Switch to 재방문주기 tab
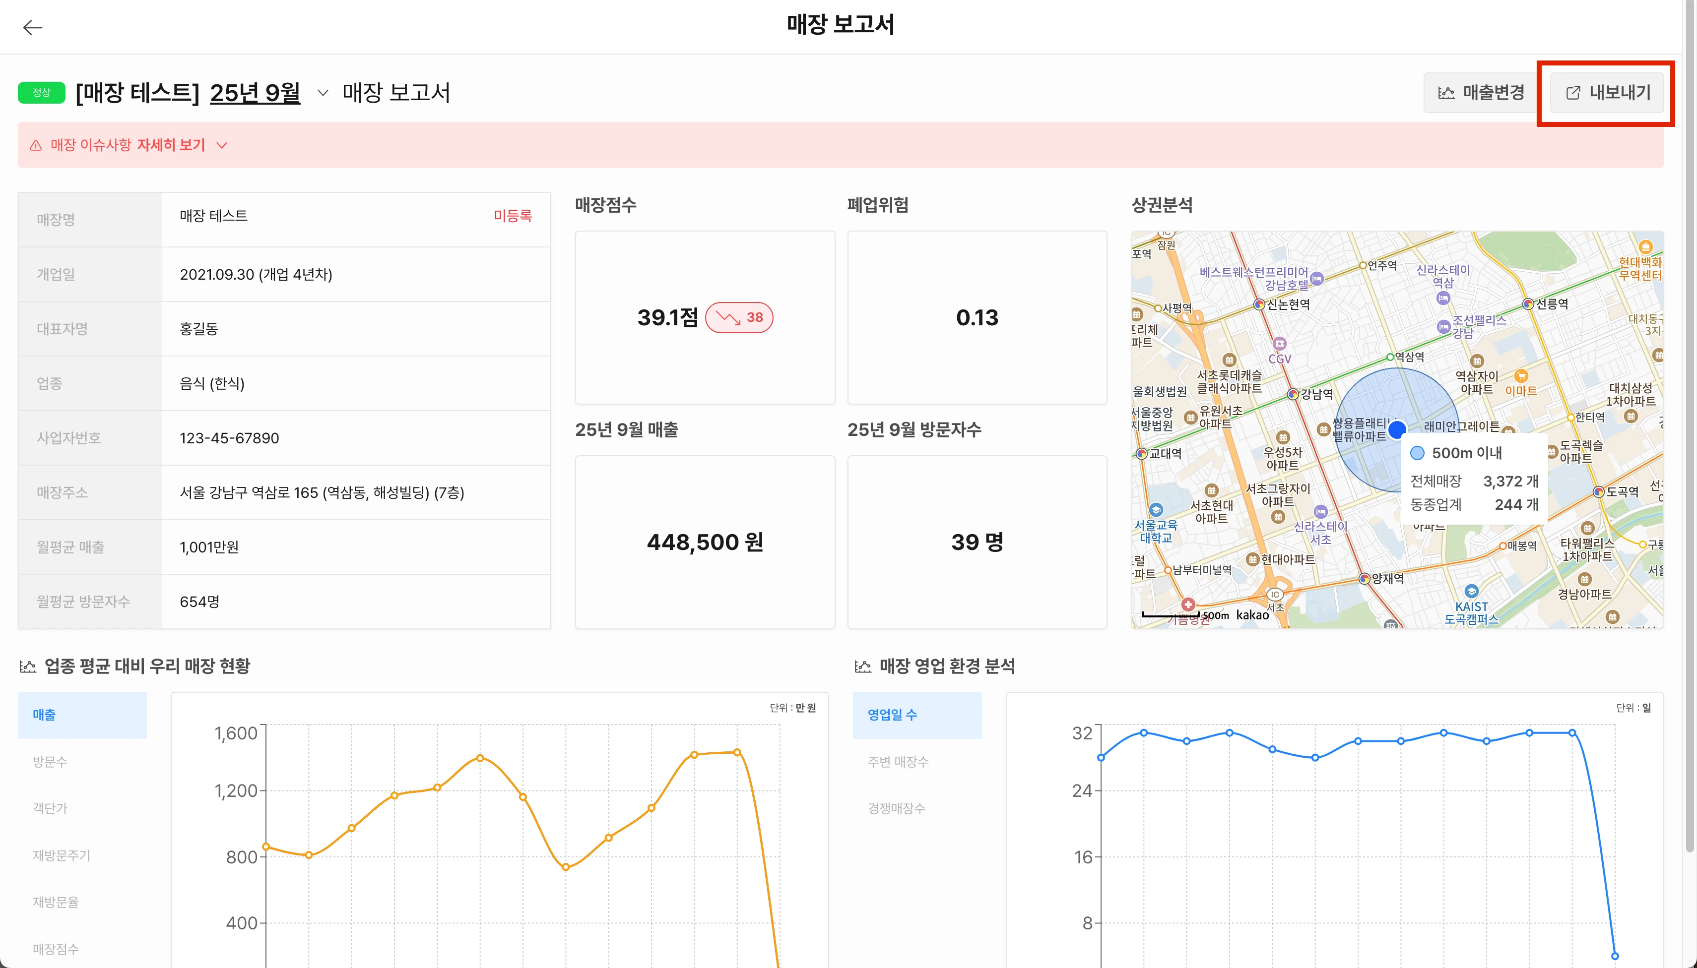 tap(61, 855)
